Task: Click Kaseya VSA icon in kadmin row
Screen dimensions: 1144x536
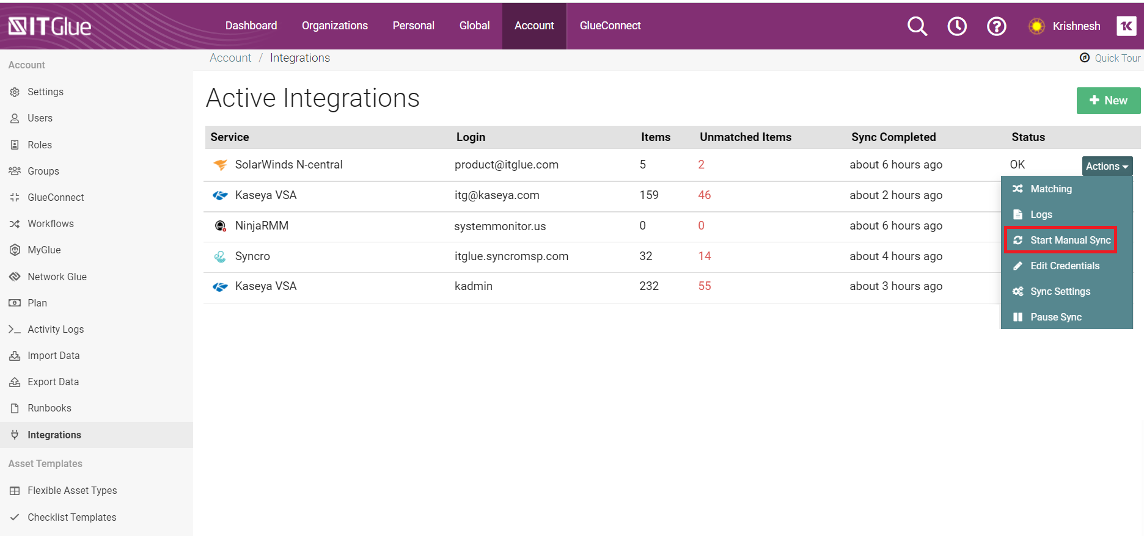Action: (x=220, y=286)
